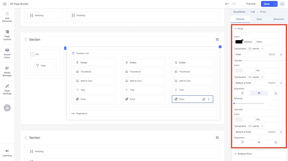Collapse the Price settings group
288x161 pixels.
click(x=236, y=29)
